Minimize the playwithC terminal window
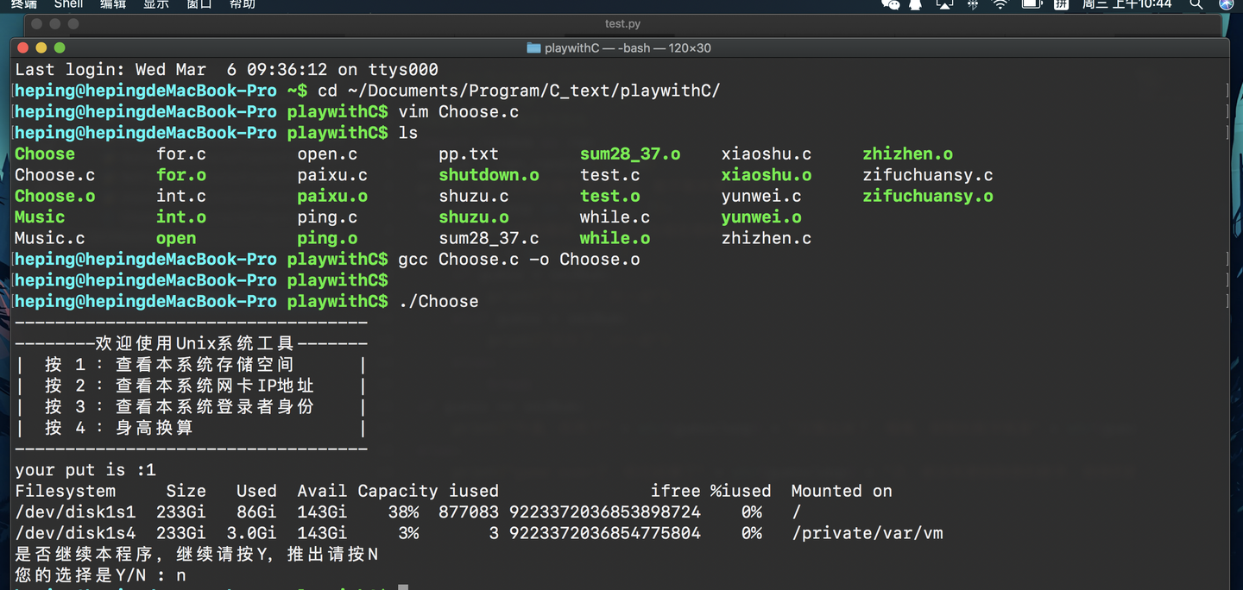Viewport: 1243px width, 590px height. [x=41, y=47]
